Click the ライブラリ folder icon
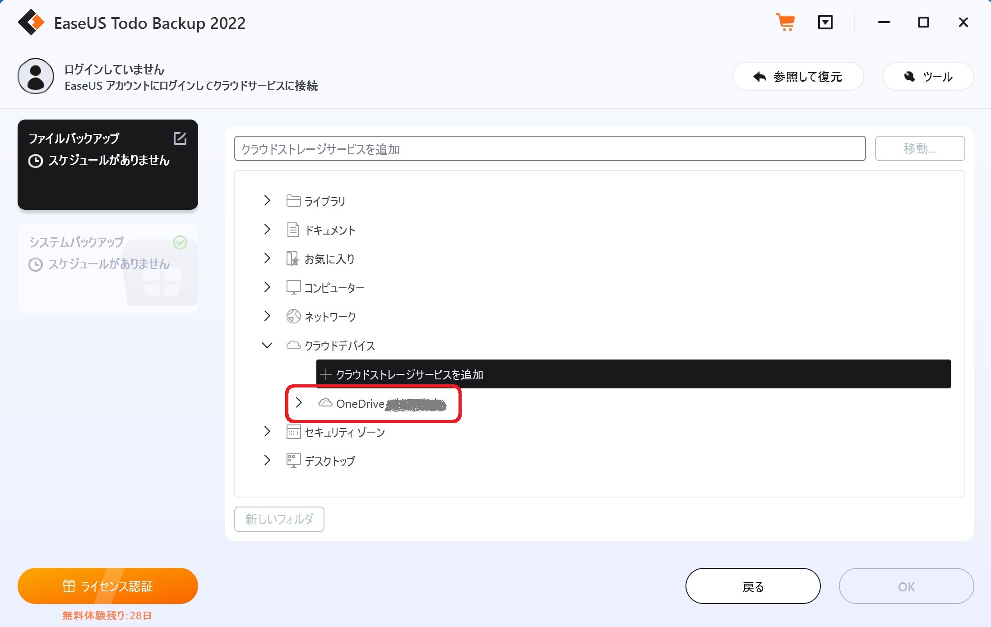Screen dimensions: 991x627 click(293, 201)
